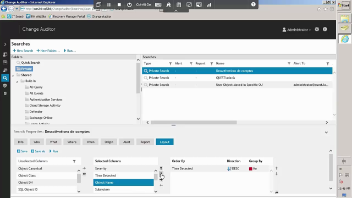Image resolution: width=352 pixels, height=198 pixels.
Task: Filter the Unselected Columns list
Action: [74, 161]
